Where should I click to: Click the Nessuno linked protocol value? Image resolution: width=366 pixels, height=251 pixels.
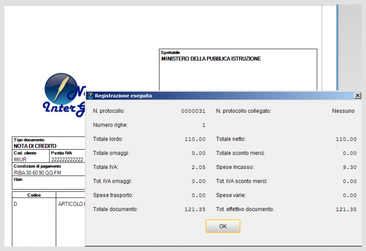343,111
